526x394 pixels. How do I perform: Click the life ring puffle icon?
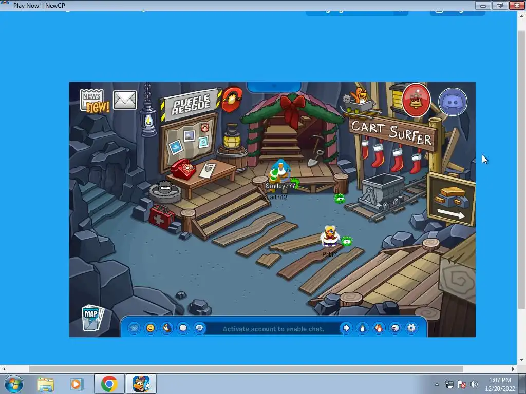[232, 99]
